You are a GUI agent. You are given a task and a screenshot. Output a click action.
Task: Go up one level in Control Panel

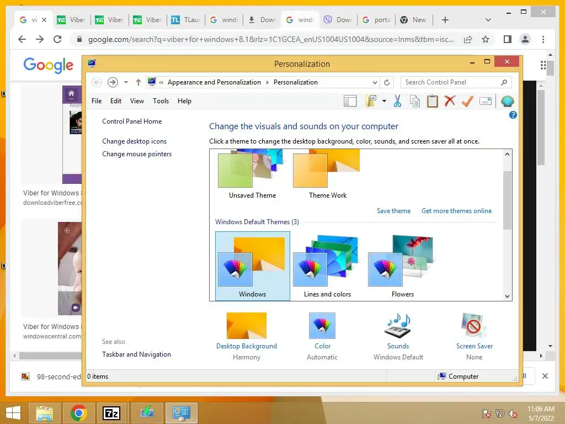tap(138, 83)
